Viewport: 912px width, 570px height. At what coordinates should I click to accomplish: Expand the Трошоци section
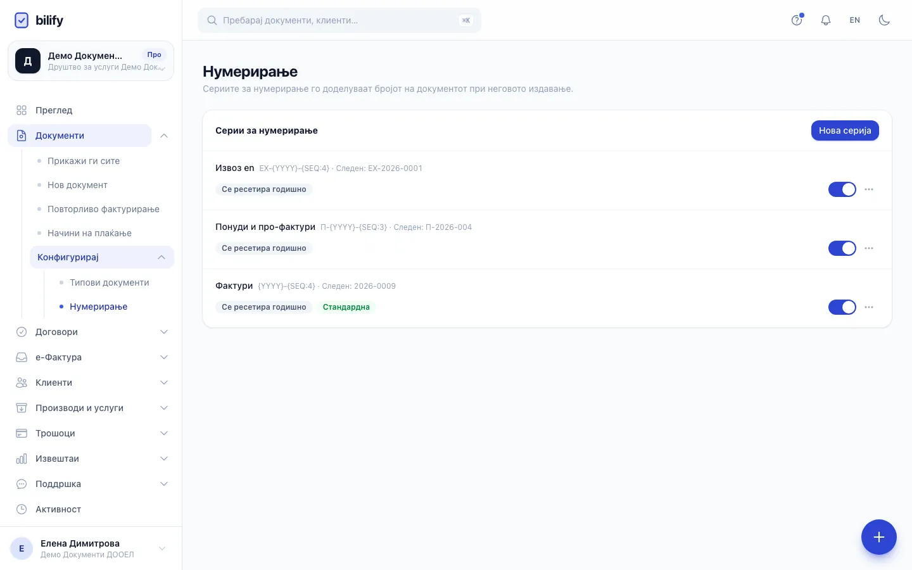(x=164, y=433)
